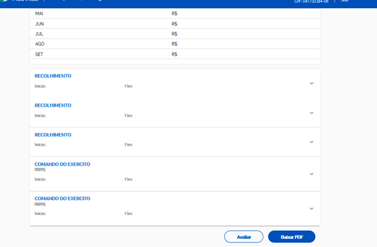This screenshot has height=247, width=377.
Task: Expand the third RECOLHIMENTO entry chevron
Action: (311, 142)
